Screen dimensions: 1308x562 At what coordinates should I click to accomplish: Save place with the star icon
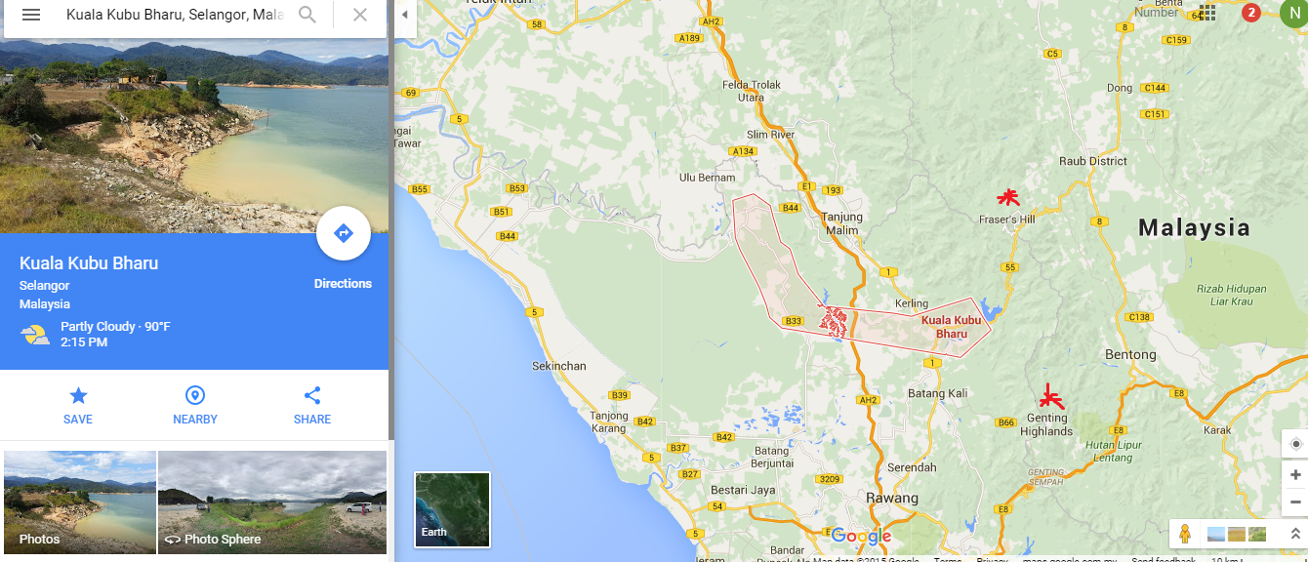click(x=78, y=395)
